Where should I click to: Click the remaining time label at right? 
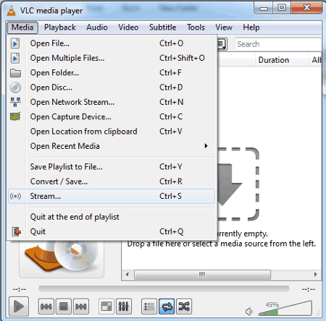point(309,289)
